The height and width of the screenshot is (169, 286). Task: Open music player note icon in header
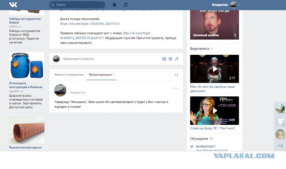click(x=126, y=5)
